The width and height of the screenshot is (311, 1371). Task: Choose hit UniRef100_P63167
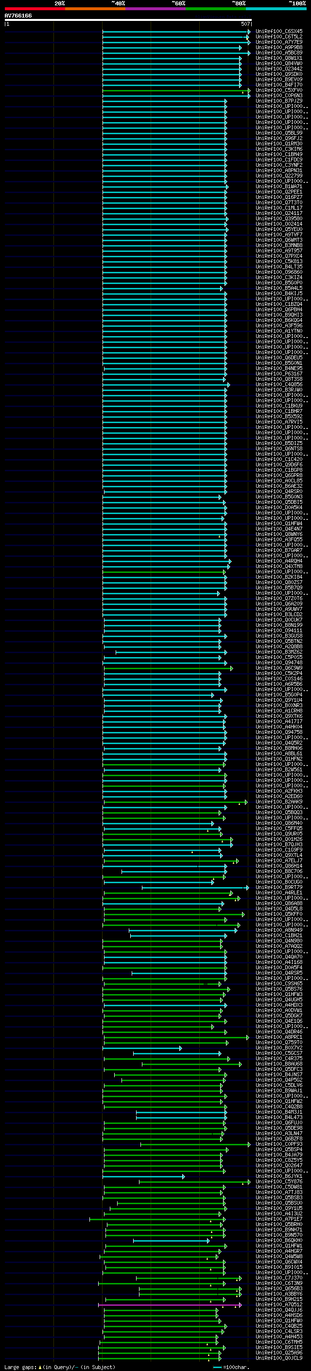pos(279,374)
